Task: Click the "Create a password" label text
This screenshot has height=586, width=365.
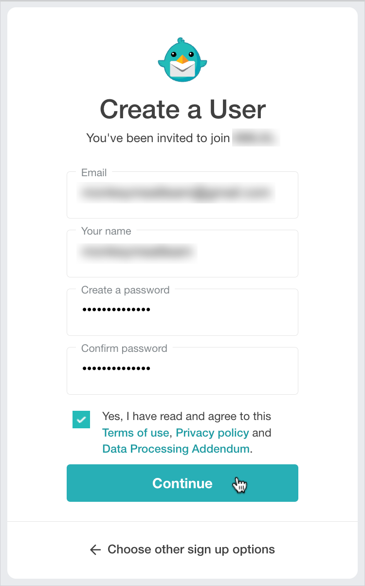Action: tap(125, 290)
